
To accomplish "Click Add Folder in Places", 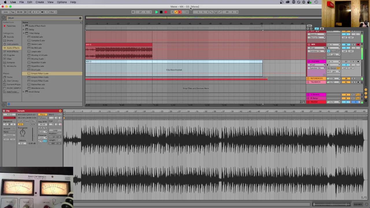I will click(x=12, y=92).
